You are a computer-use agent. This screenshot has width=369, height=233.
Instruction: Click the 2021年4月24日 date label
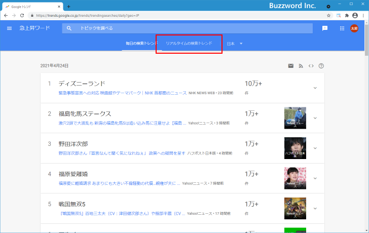pos(54,66)
